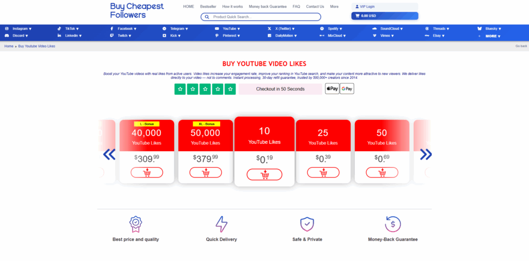
Task: Click the XL - Bonus yellow badge
Action: point(206,124)
